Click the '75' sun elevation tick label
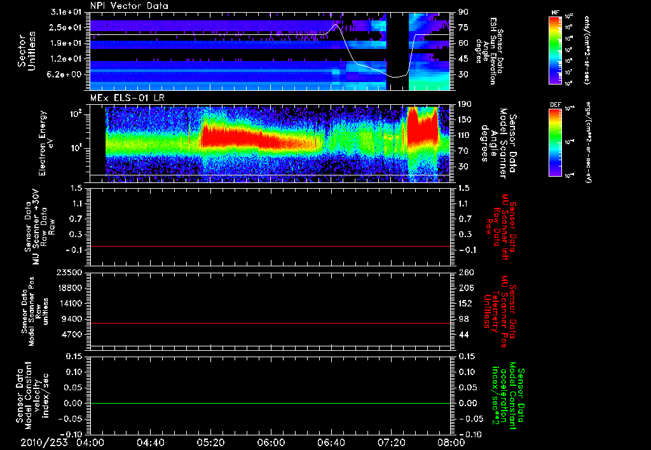651x450 pixels. (x=463, y=27)
